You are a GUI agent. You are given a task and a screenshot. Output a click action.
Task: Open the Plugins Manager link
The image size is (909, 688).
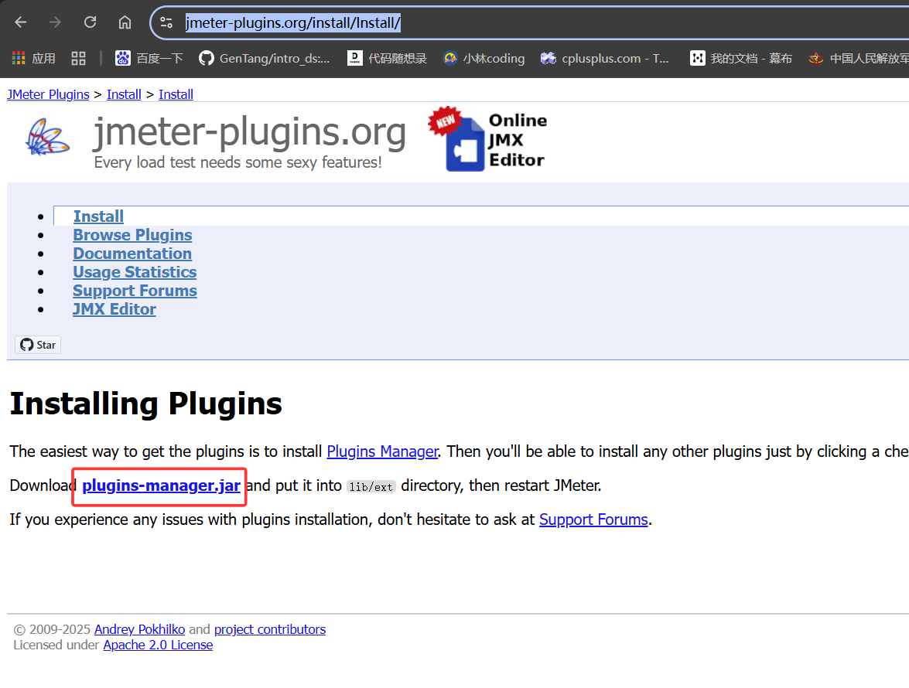[383, 451]
